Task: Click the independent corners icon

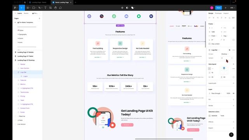Action: 233,40
